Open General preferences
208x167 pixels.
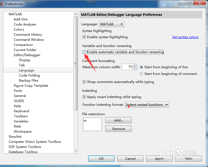pyautogui.click(x=20, y=96)
